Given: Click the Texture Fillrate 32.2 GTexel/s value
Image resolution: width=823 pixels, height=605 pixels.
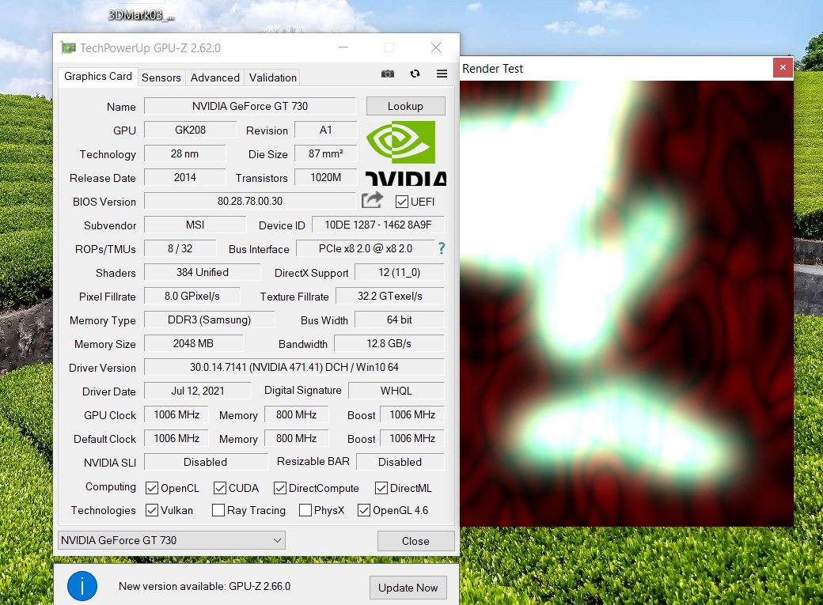Looking at the screenshot, I should [x=390, y=296].
